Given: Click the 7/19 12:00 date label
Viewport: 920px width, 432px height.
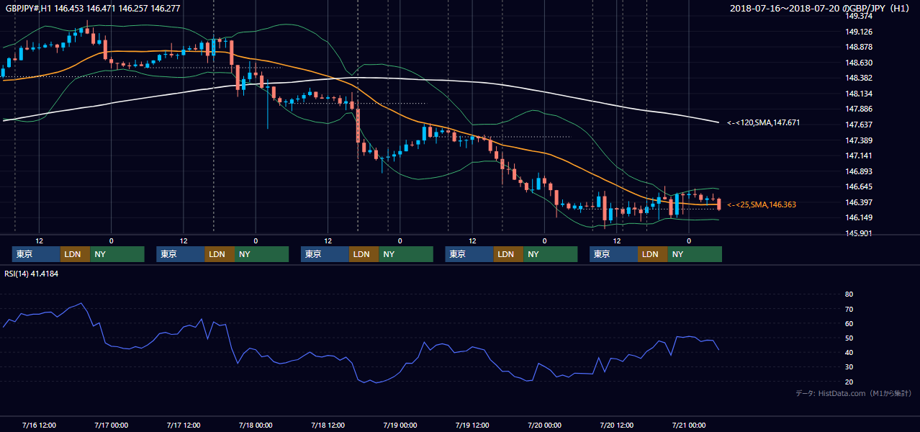Looking at the screenshot, I should pos(472,425).
